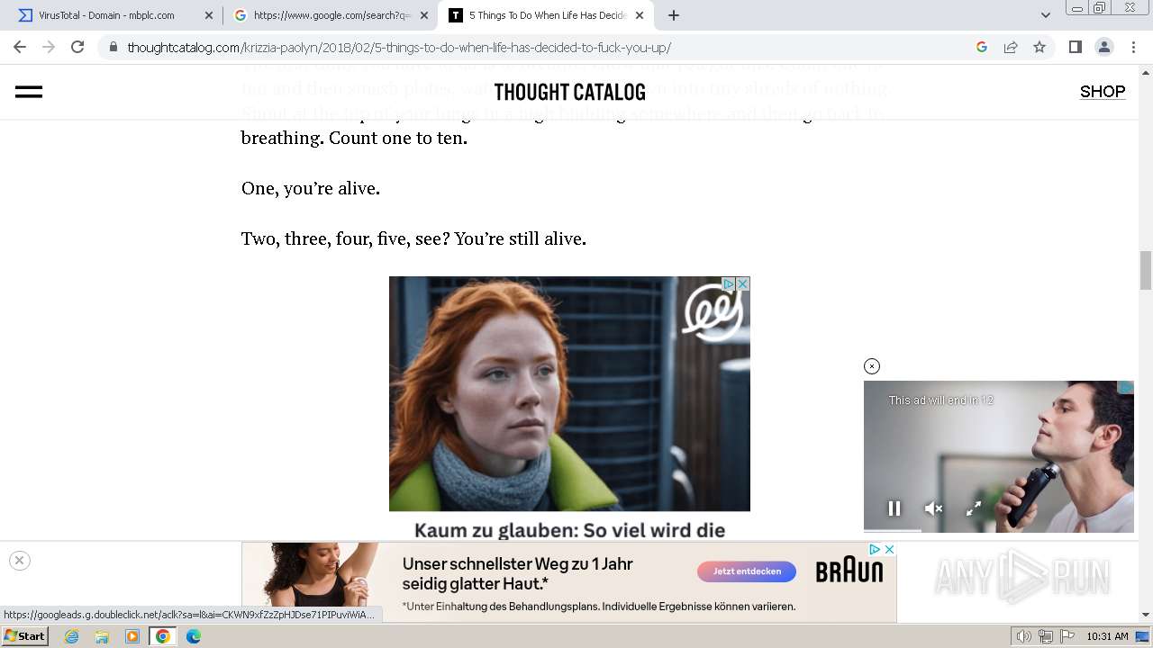Image resolution: width=1153 pixels, height=648 pixels.
Task: Open the Braun logo in banner ad
Action: pyautogui.click(x=849, y=571)
